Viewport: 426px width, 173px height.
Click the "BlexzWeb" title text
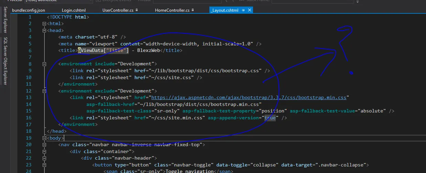(x=149, y=51)
